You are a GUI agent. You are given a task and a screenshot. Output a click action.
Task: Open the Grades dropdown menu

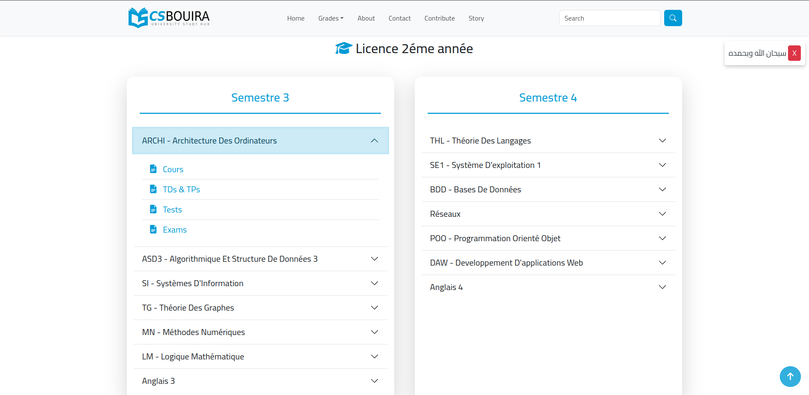pyautogui.click(x=330, y=18)
